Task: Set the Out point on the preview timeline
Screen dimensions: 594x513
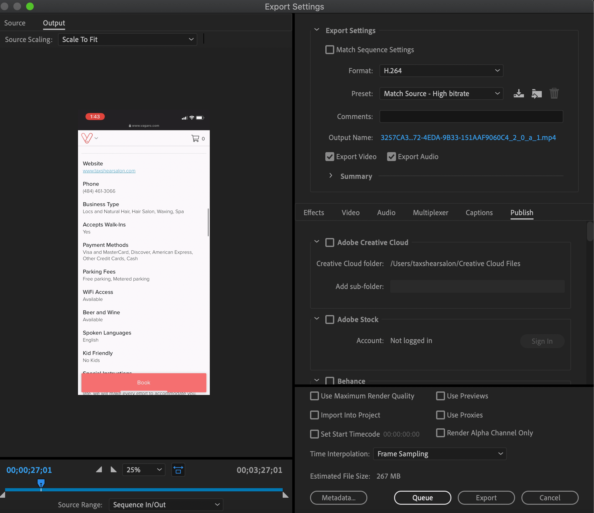Action: pyautogui.click(x=113, y=469)
